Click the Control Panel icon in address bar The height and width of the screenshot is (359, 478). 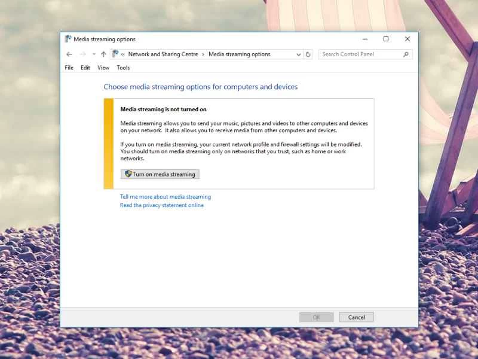(115, 54)
